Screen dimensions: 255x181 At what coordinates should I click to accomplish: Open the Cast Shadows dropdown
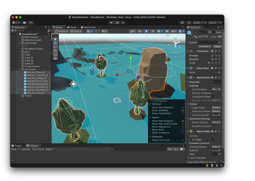tap(216, 89)
